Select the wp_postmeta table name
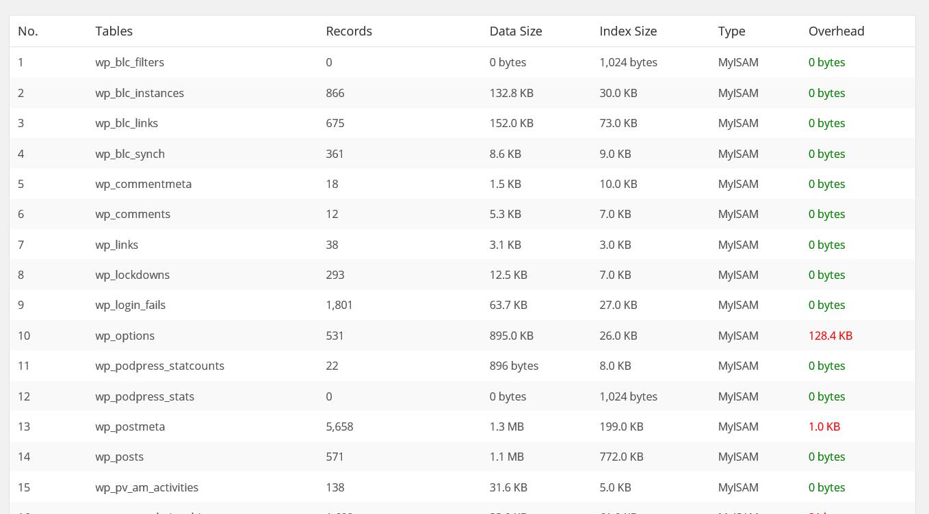929x514 pixels. click(130, 427)
